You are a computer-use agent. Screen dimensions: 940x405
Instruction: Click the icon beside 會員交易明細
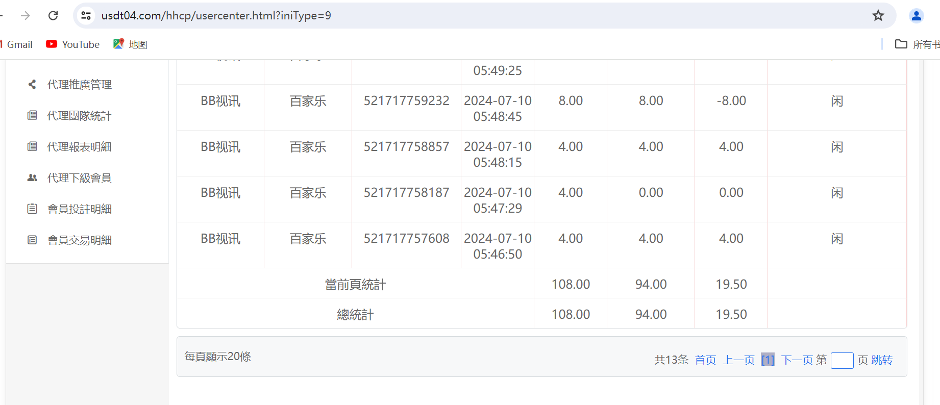pyautogui.click(x=32, y=240)
